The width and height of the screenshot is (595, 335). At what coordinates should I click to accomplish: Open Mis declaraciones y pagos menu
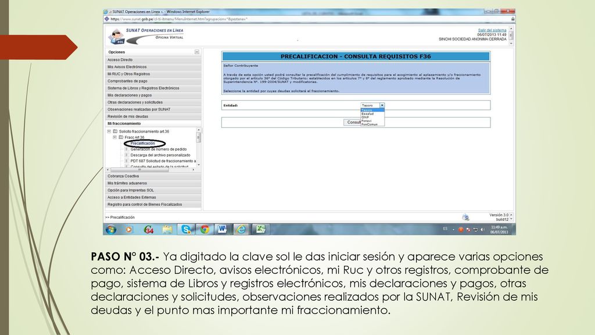[x=153, y=95]
